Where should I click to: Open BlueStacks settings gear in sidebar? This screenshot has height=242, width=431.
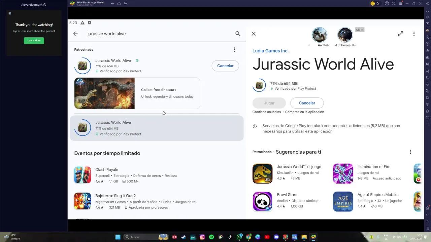coord(427,208)
